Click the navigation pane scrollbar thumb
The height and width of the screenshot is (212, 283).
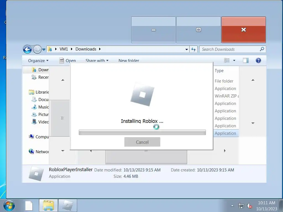(60, 118)
